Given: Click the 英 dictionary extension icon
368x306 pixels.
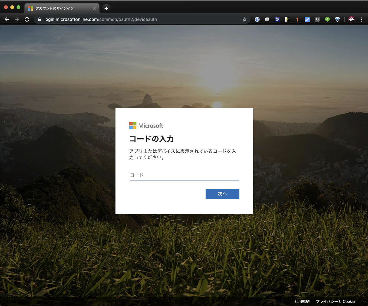Looking at the screenshot, I should tap(277, 19).
